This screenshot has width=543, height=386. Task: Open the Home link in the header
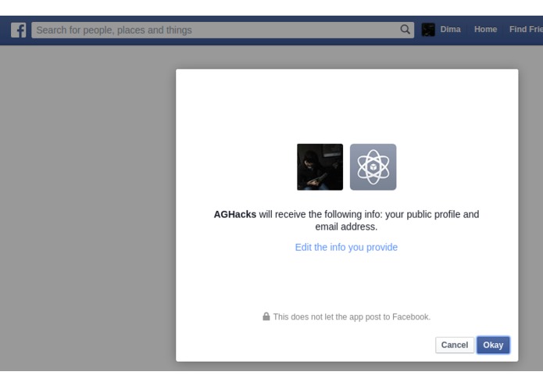(x=485, y=30)
